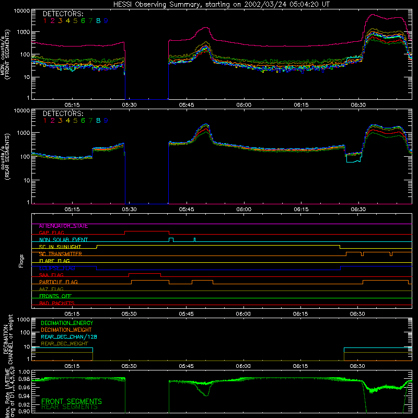This screenshot has width=418, height=418.
Task: Select the DETECTORS legend heading in the front segments plot
Action: pyautogui.click(x=63, y=14)
